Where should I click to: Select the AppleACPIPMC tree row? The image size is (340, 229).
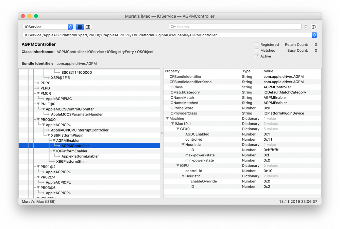[89, 99]
